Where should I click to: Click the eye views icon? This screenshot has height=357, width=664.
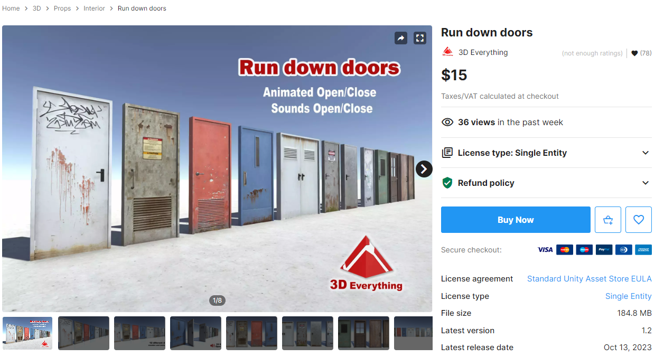[x=447, y=123]
